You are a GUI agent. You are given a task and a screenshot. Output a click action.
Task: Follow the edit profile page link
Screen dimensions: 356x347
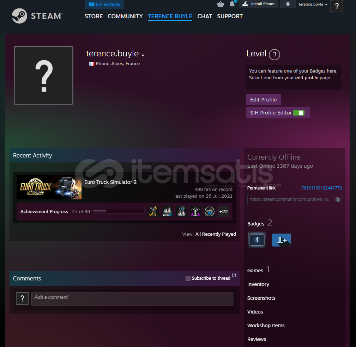307,78
